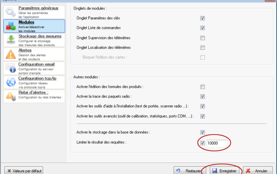The image size is (277, 174).
Task: Click the 10000 query limit field
Action: pos(217,143)
